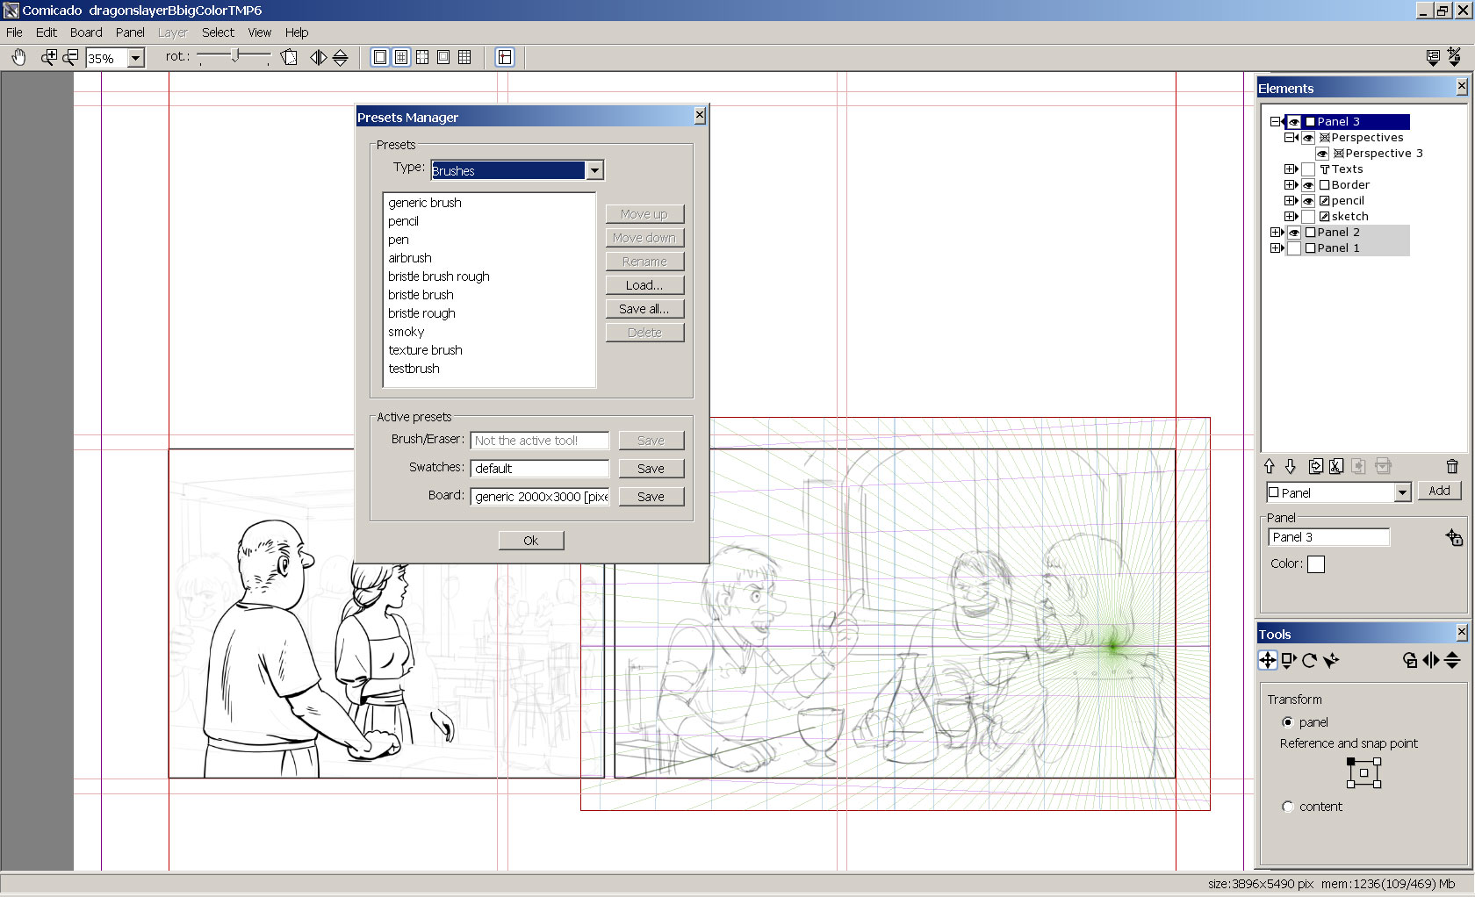Select the zoom-in tool
The width and height of the screenshot is (1475, 897).
click(48, 56)
